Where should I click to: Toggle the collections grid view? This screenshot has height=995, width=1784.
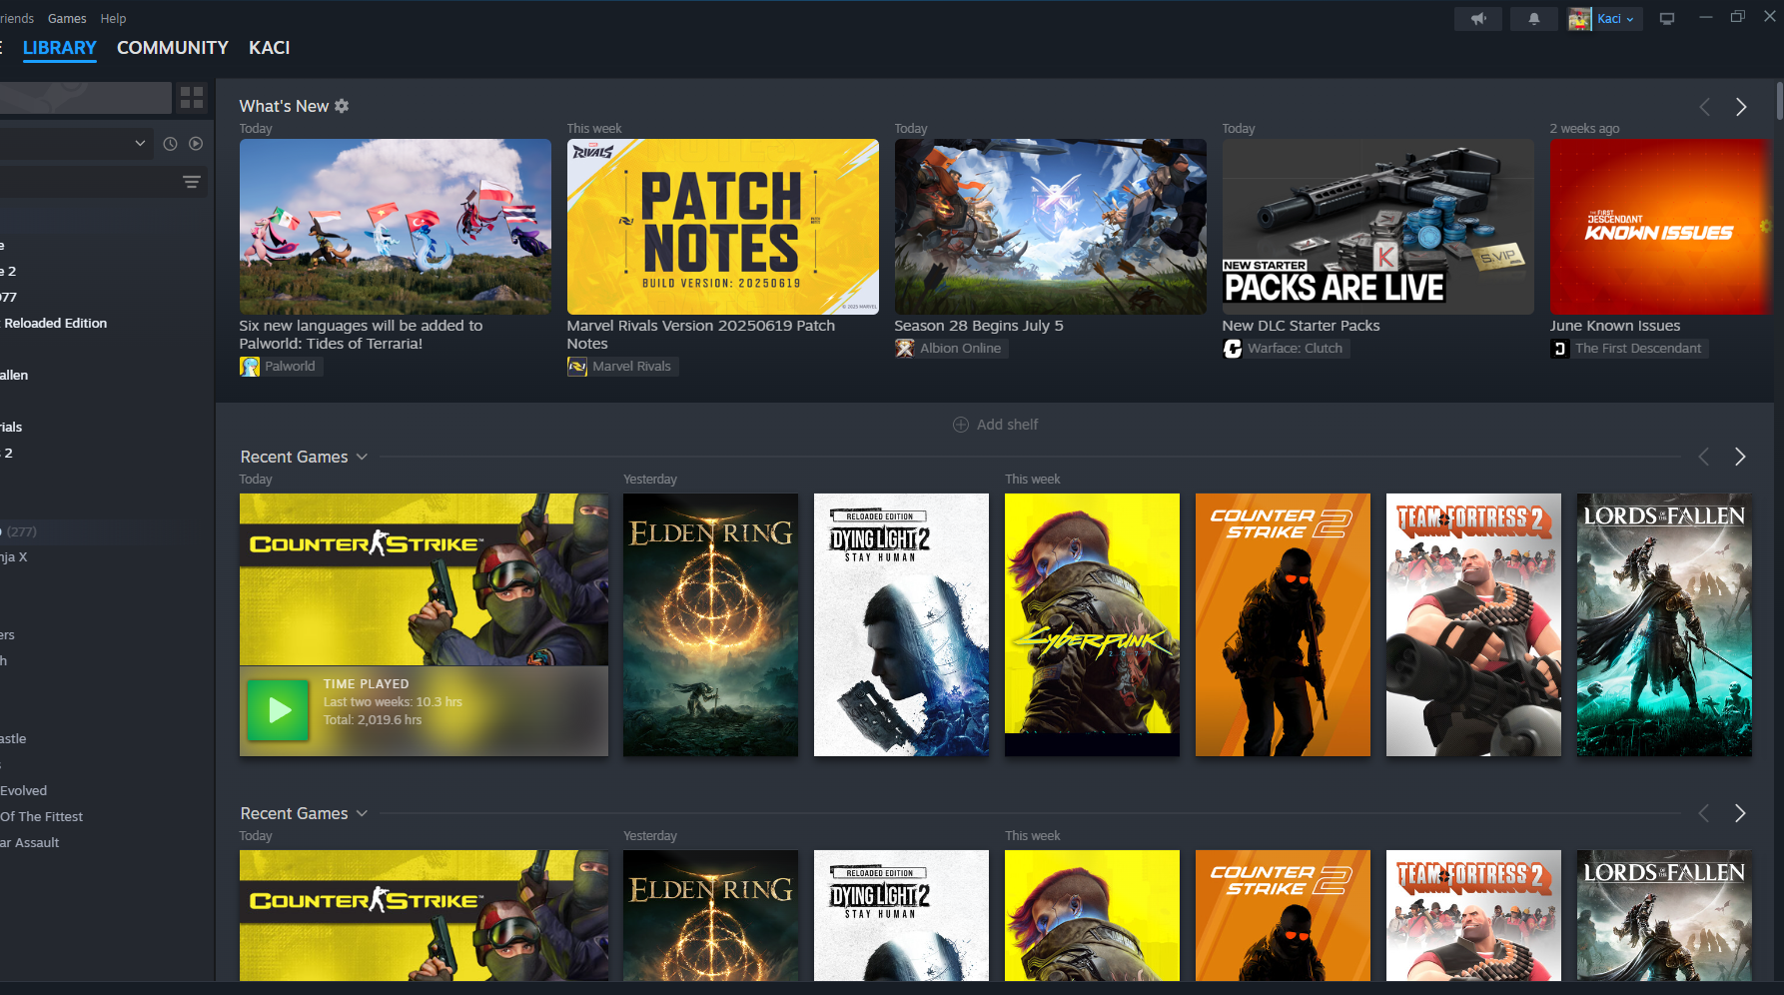click(x=192, y=98)
